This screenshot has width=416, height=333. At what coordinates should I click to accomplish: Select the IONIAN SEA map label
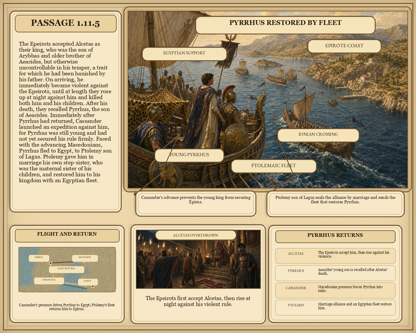tap(49, 280)
